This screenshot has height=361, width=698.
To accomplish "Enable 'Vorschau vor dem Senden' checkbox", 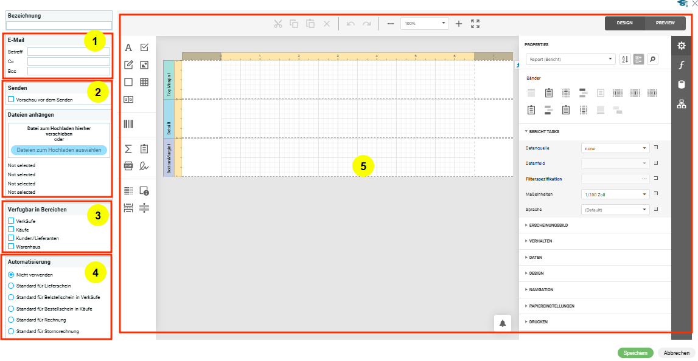I will point(11,99).
